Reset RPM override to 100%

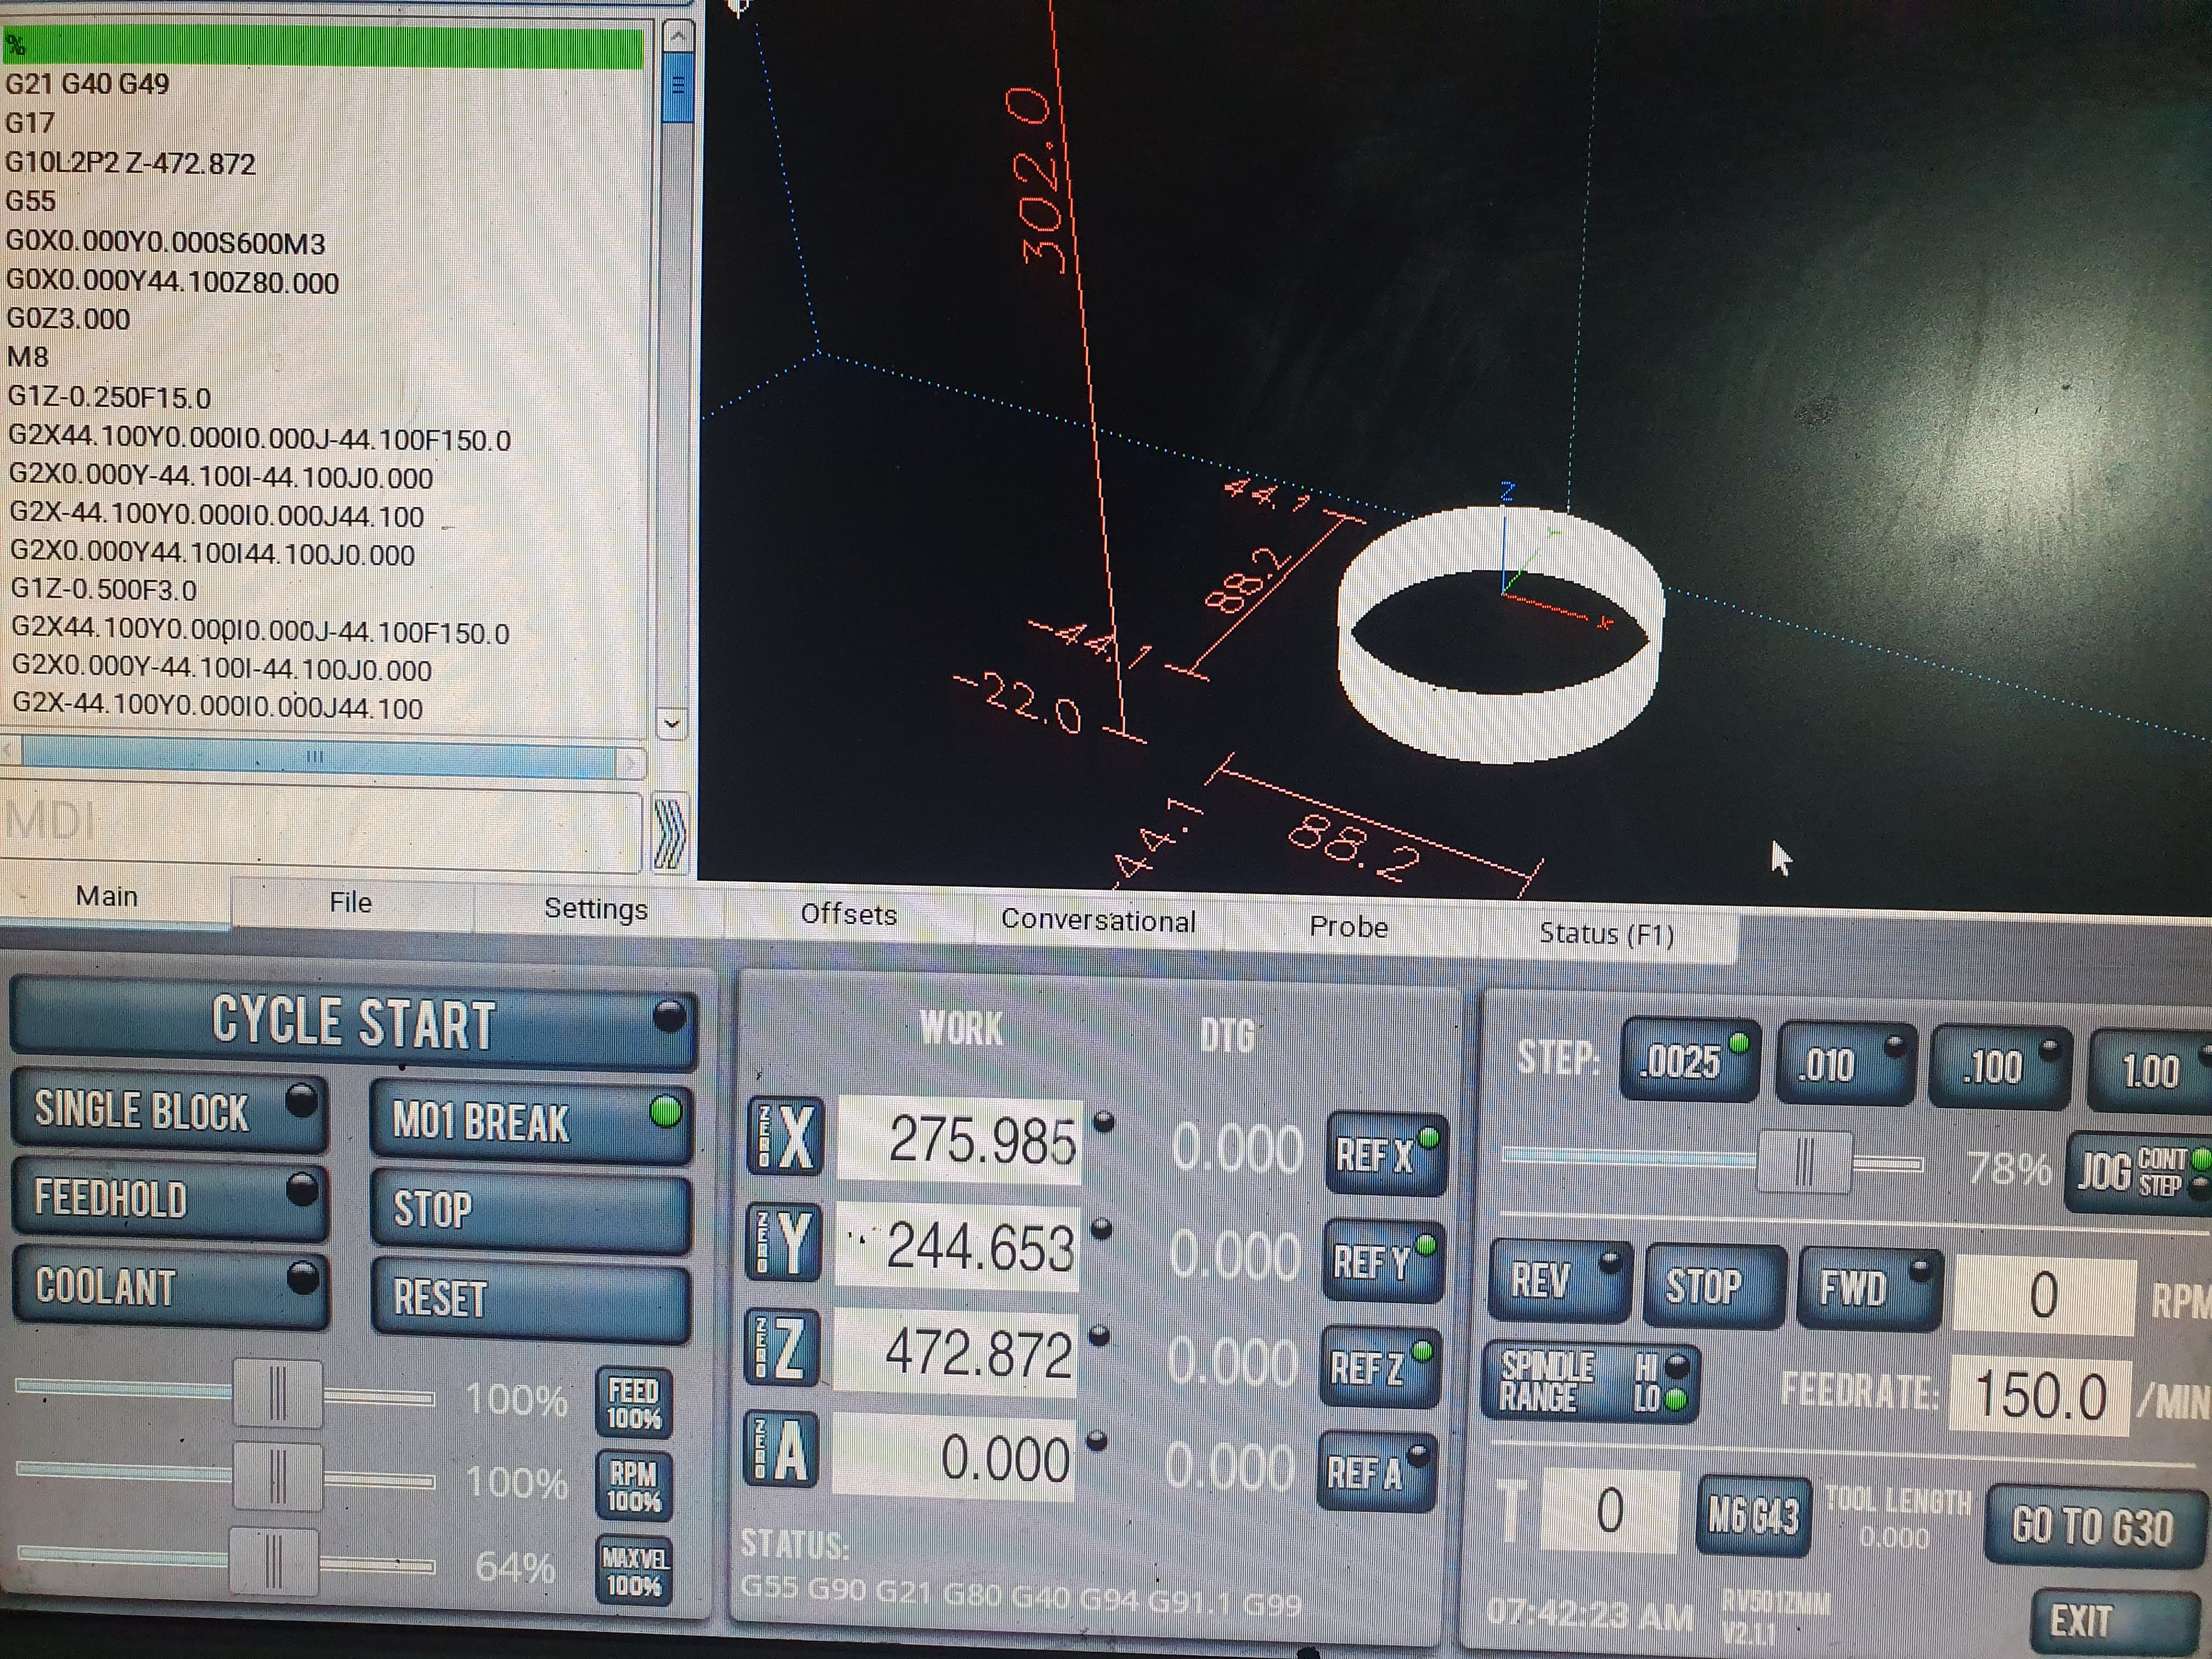pyautogui.click(x=633, y=1487)
